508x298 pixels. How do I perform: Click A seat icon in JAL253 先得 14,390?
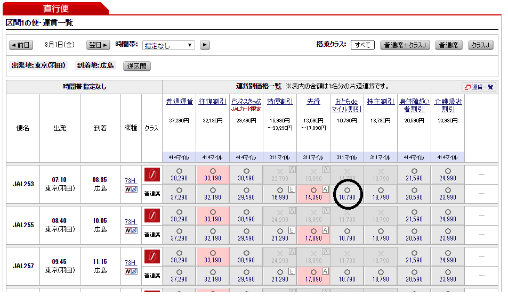(325, 189)
